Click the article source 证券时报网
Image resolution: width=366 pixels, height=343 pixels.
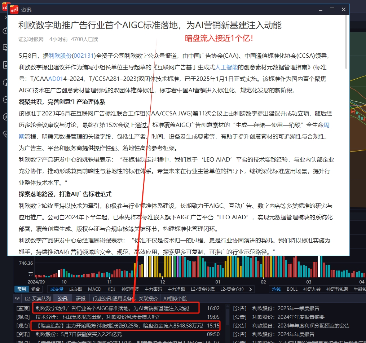(31, 39)
